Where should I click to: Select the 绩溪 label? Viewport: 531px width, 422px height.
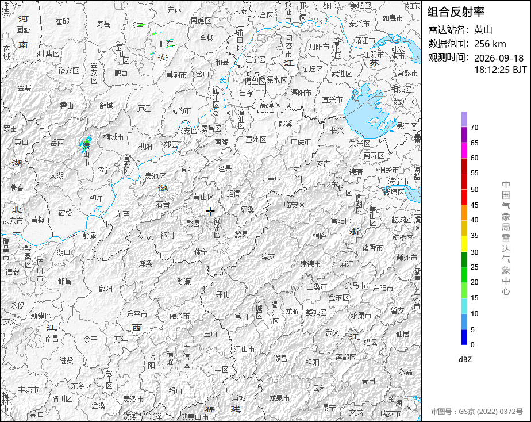coord(247,210)
